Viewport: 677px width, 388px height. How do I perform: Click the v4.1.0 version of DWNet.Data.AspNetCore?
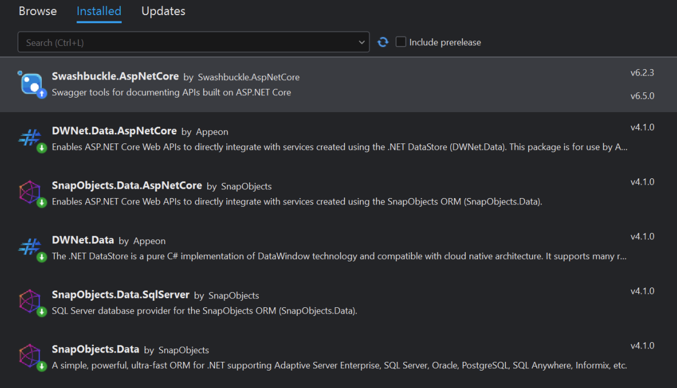(642, 127)
